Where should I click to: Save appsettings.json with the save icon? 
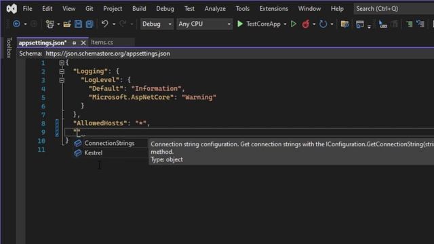[x=79, y=24]
